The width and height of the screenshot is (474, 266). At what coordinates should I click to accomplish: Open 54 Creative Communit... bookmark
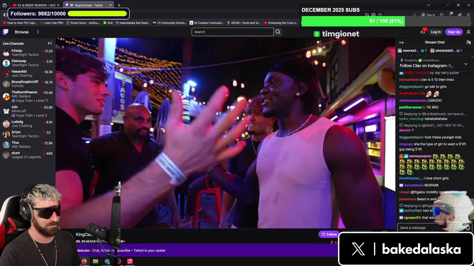[207, 23]
